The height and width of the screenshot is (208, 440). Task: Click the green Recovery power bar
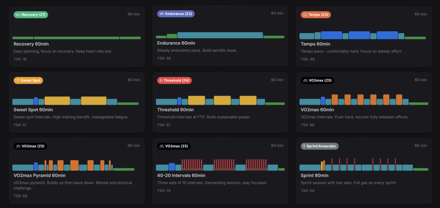click(76, 38)
